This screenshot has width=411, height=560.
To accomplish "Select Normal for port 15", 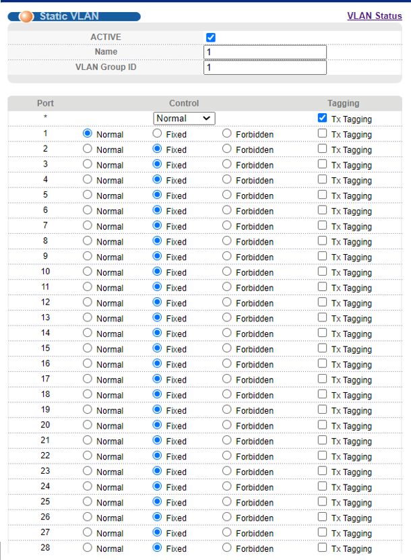I will click(x=88, y=348).
